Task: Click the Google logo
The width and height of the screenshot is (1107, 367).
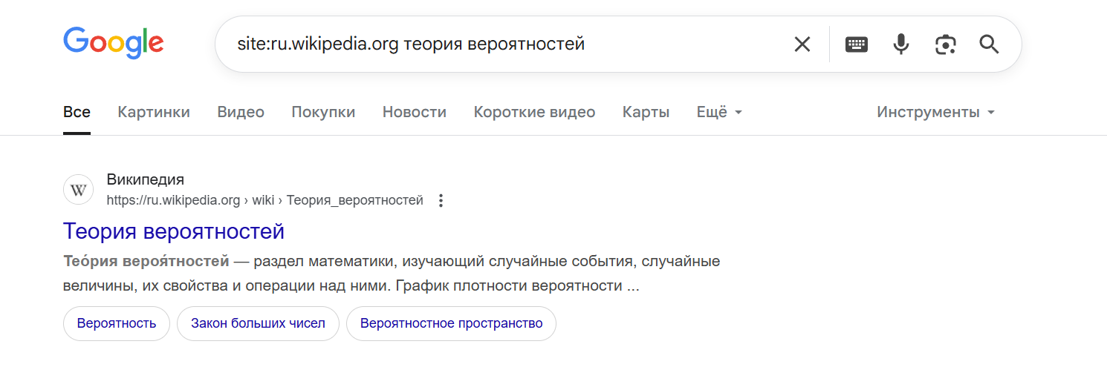Action: coord(114,42)
